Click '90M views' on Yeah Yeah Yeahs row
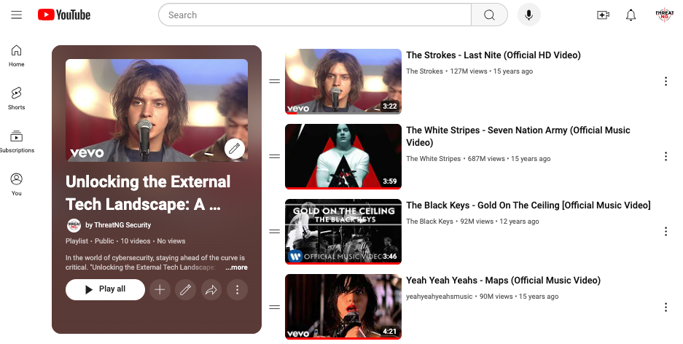The height and width of the screenshot is (344, 683). 496,297
